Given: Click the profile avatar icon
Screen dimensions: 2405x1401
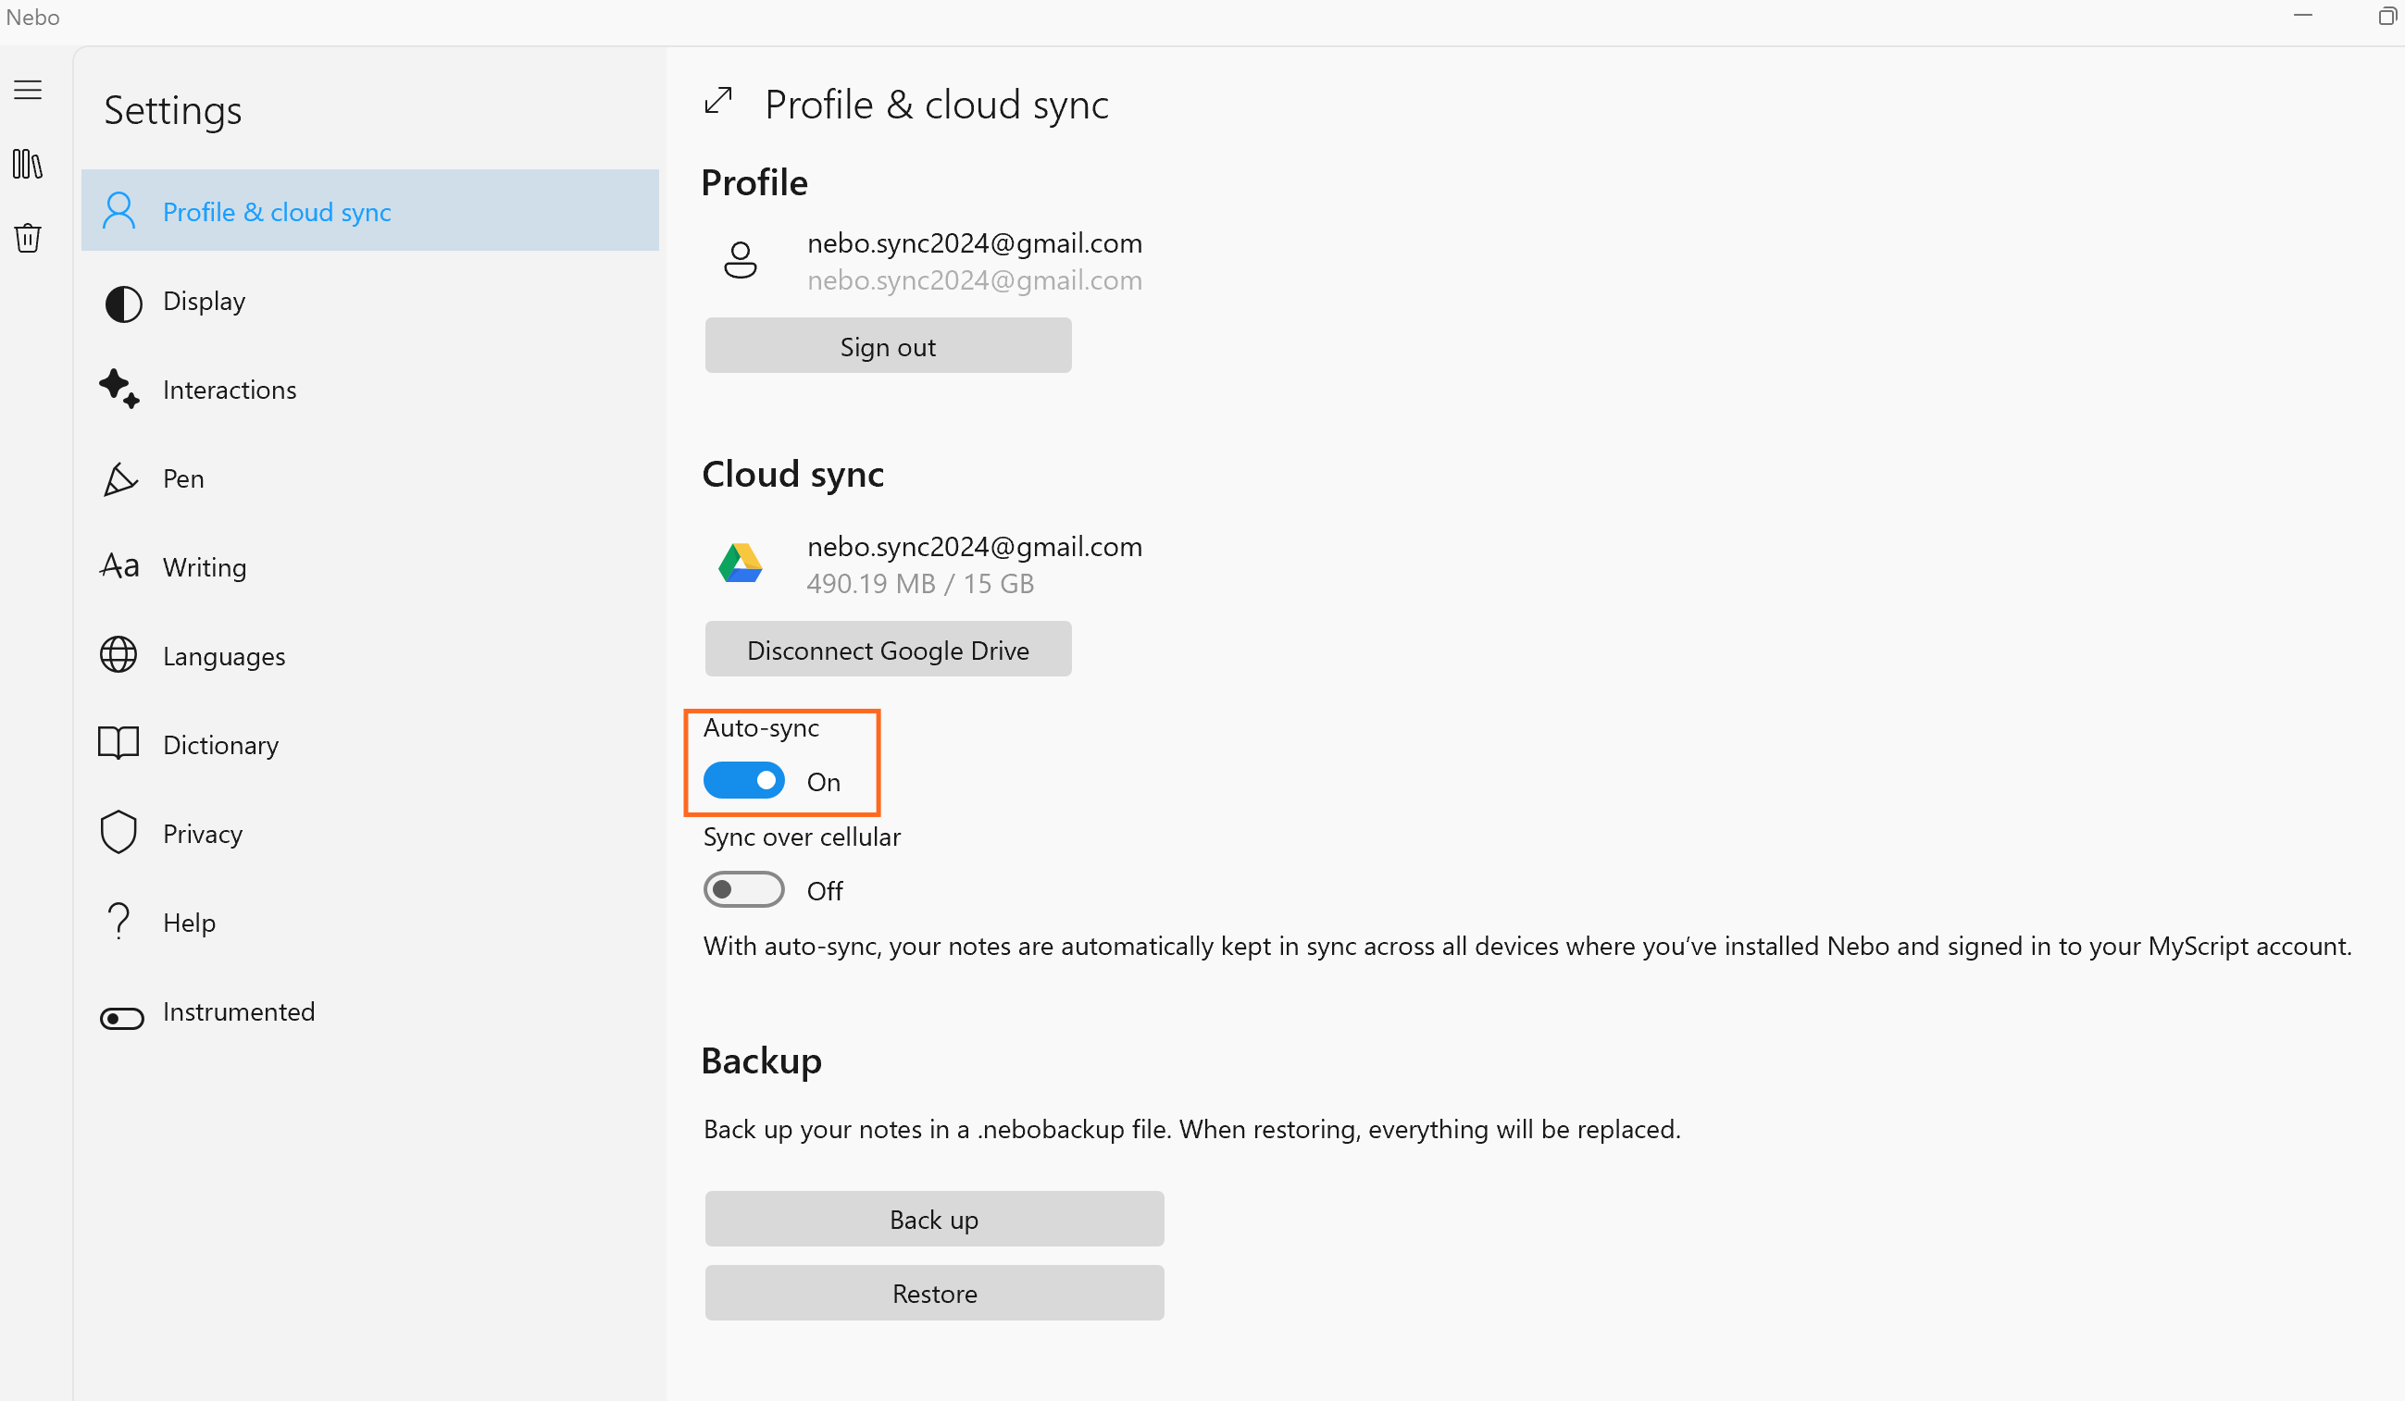Looking at the screenshot, I should (x=740, y=259).
